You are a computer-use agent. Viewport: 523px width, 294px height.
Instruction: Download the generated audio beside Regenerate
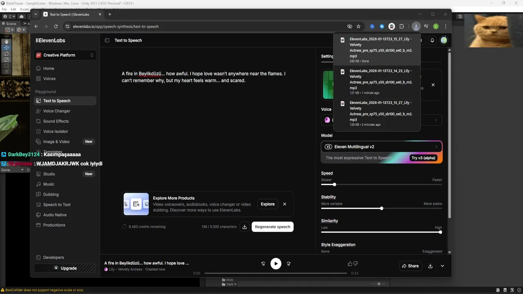tap(244, 227)
